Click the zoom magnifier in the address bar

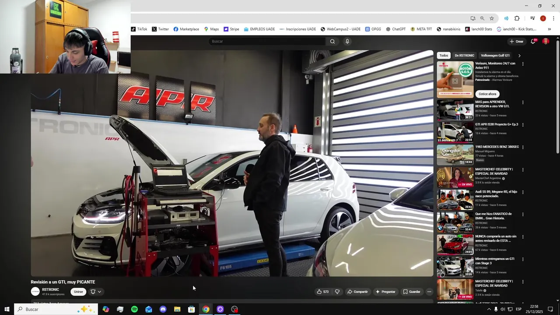482,18
